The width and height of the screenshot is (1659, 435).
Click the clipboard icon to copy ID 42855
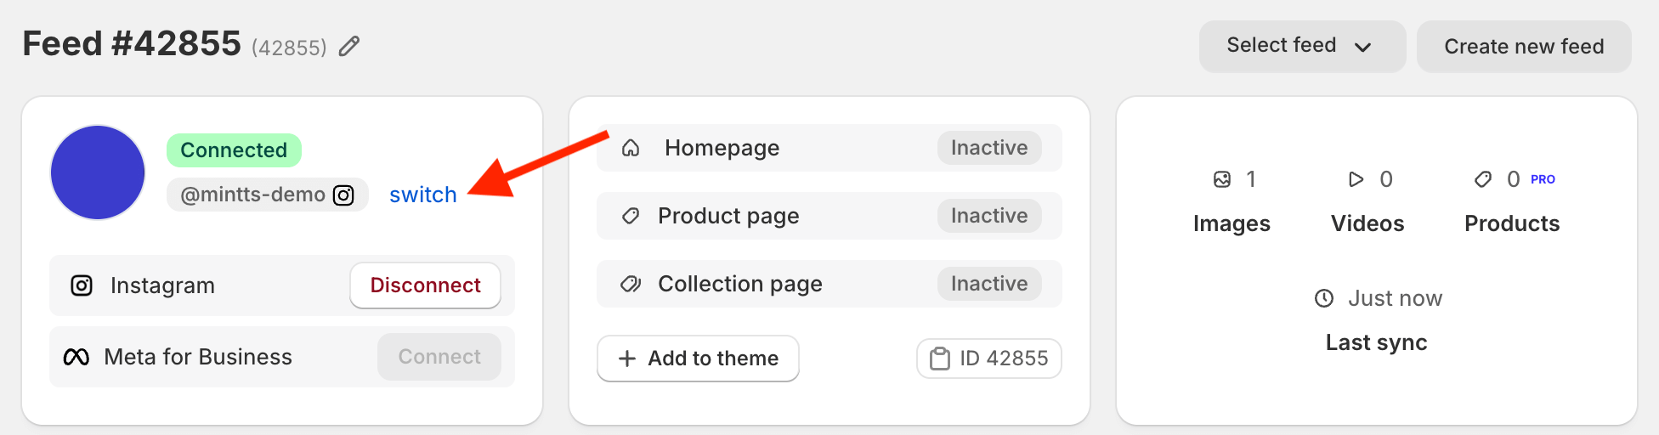[939, 359]
